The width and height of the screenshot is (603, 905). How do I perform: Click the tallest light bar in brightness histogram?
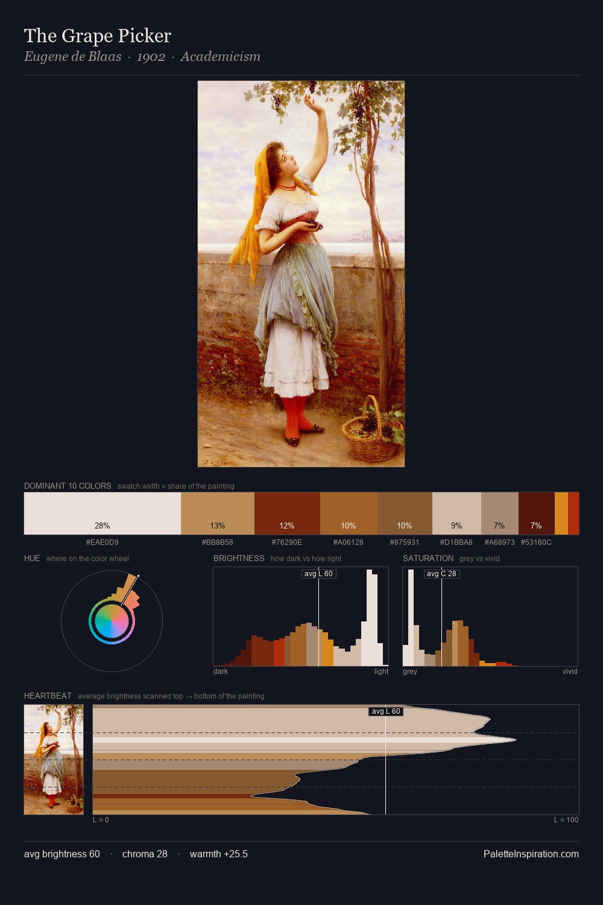[x=370, y=618]
